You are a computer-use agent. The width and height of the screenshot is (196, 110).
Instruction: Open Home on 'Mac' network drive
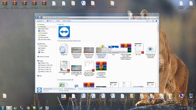click(x=46, y=69)
